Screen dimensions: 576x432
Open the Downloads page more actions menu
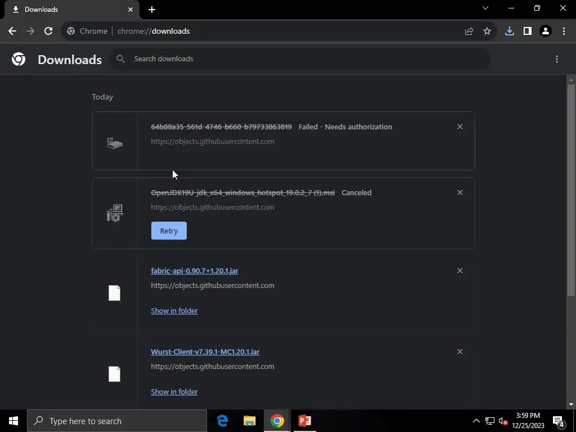coord(557,58)
